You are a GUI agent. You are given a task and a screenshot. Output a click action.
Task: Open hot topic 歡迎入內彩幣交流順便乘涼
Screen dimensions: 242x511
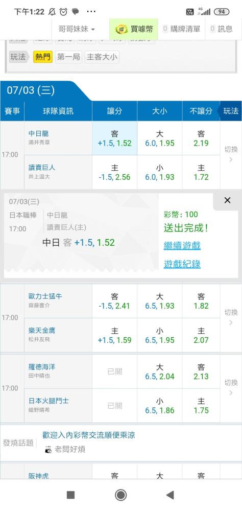[89, 435]
